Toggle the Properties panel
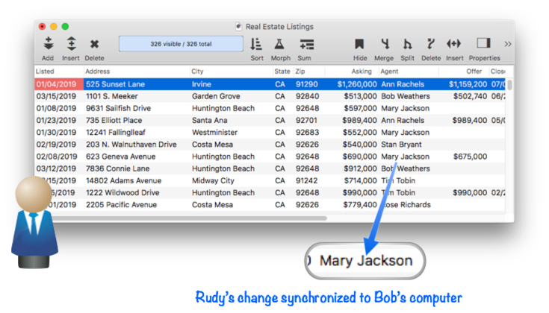 [483, 44]
